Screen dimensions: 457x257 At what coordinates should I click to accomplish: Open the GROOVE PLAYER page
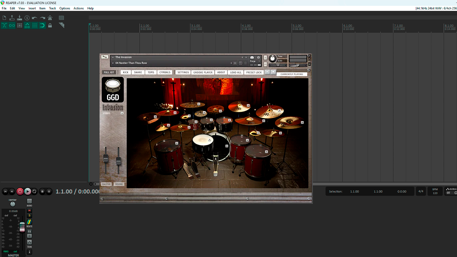point(203,72)
